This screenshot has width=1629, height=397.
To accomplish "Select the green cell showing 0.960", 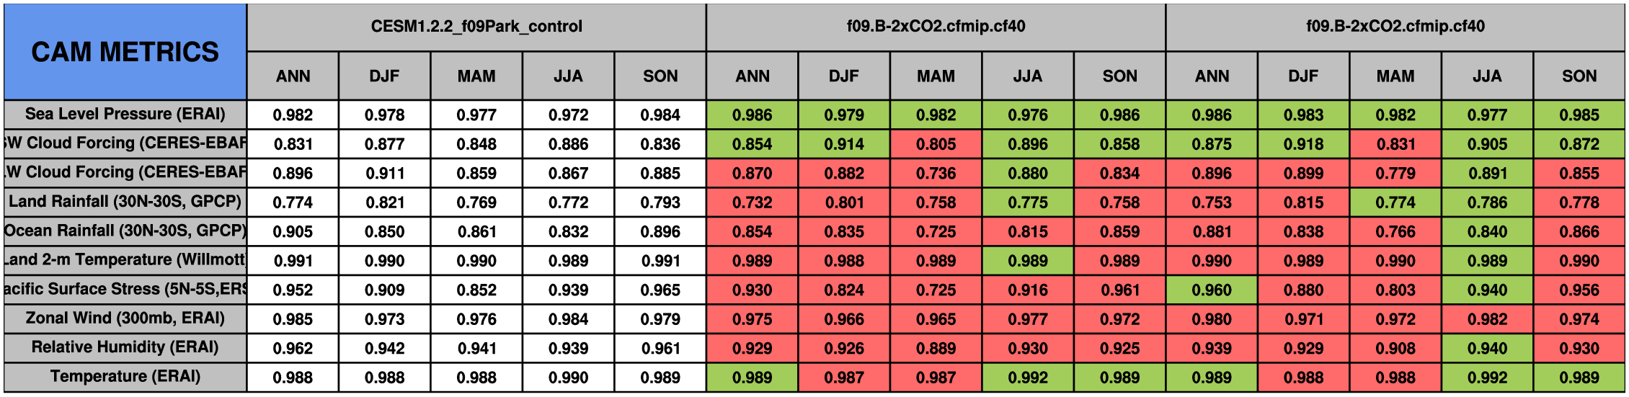I will point(1212,290).
